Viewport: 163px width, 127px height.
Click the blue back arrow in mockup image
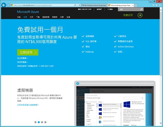point(78,83)
